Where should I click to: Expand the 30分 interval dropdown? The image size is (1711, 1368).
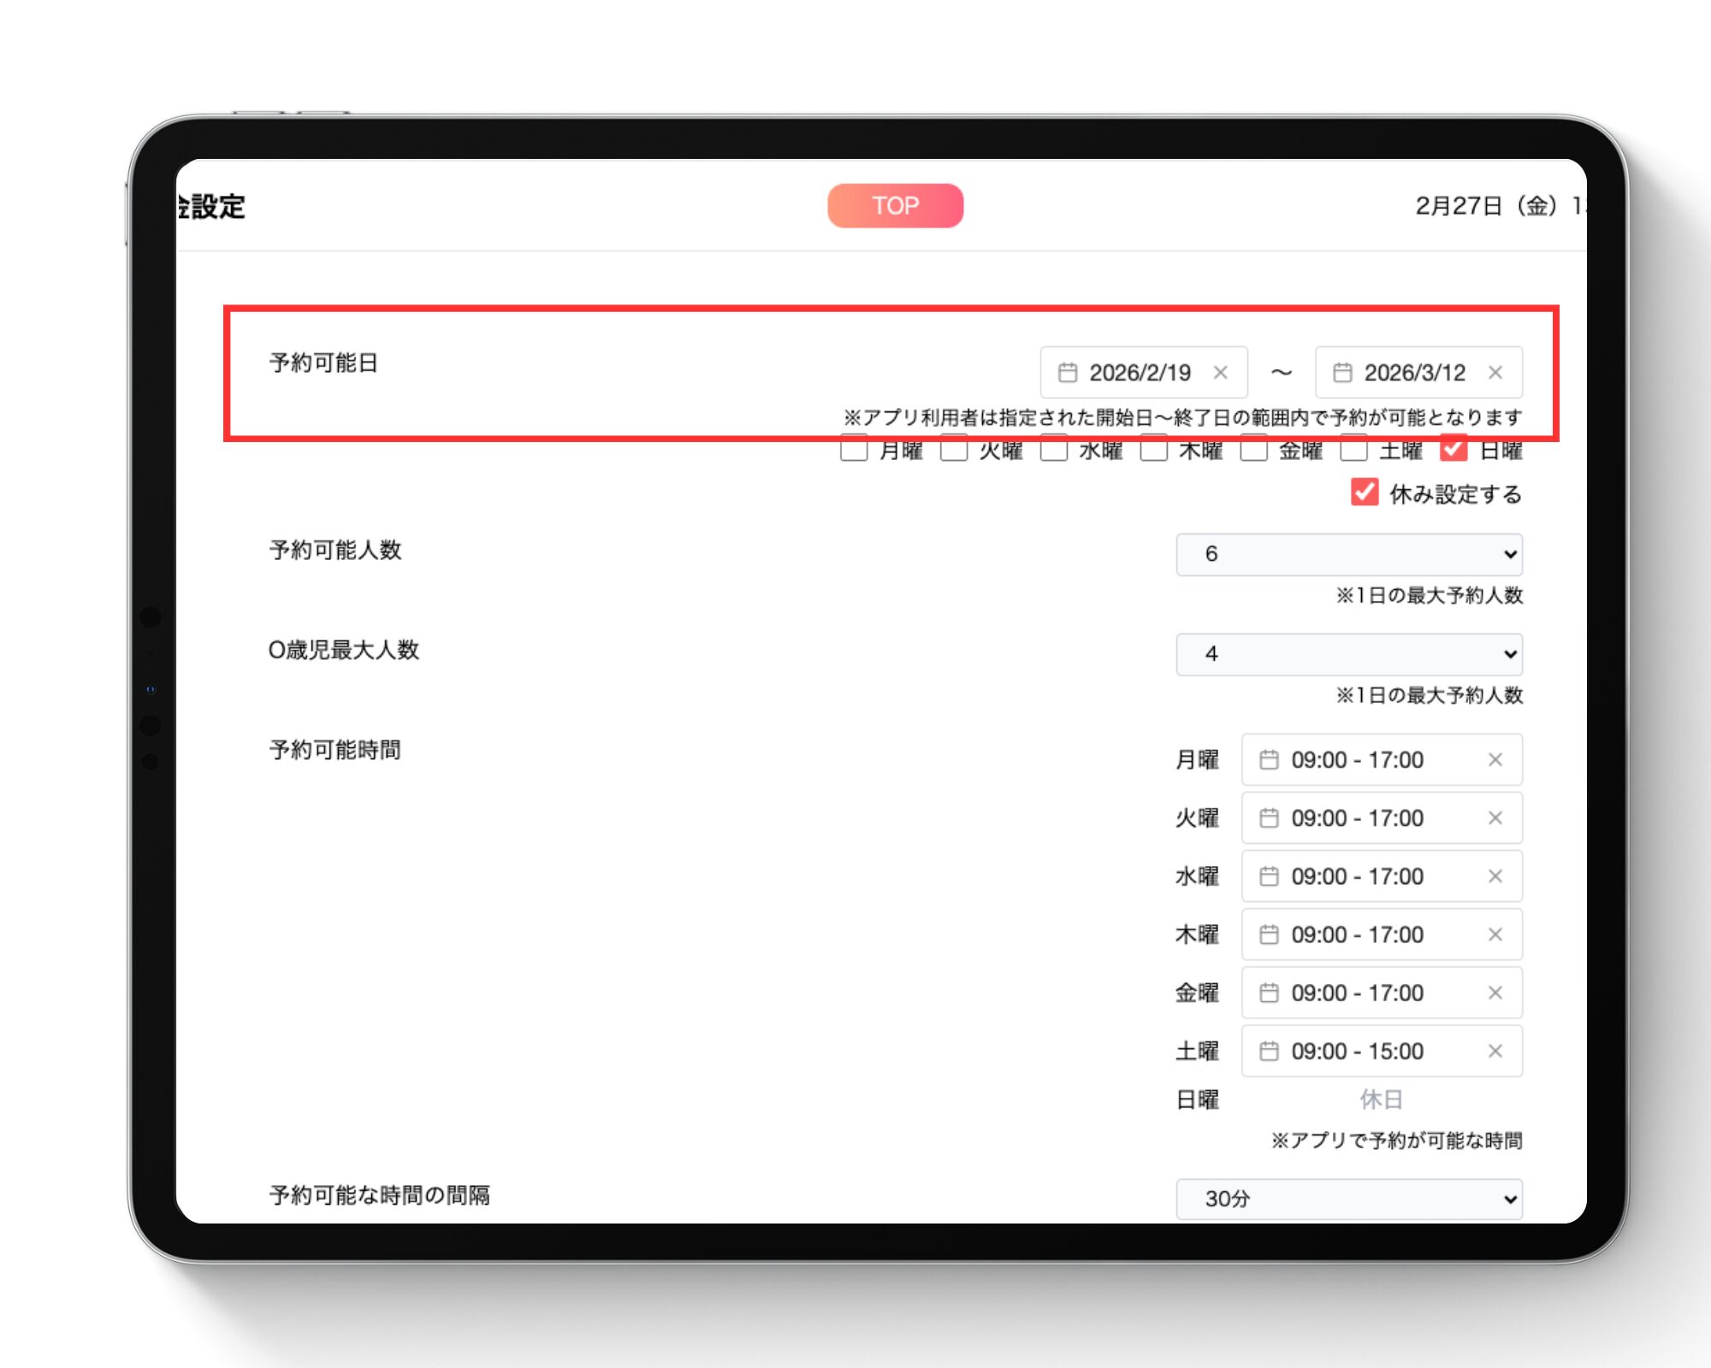[x=1349, y=1199]
